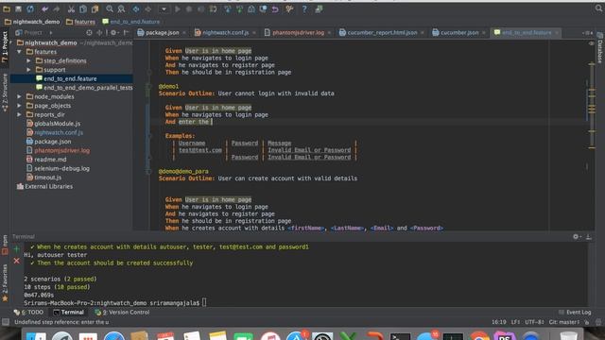Expand the step_definitions folder
The width and height of the screenshot is (605, 340).
(x=28, y=60)
